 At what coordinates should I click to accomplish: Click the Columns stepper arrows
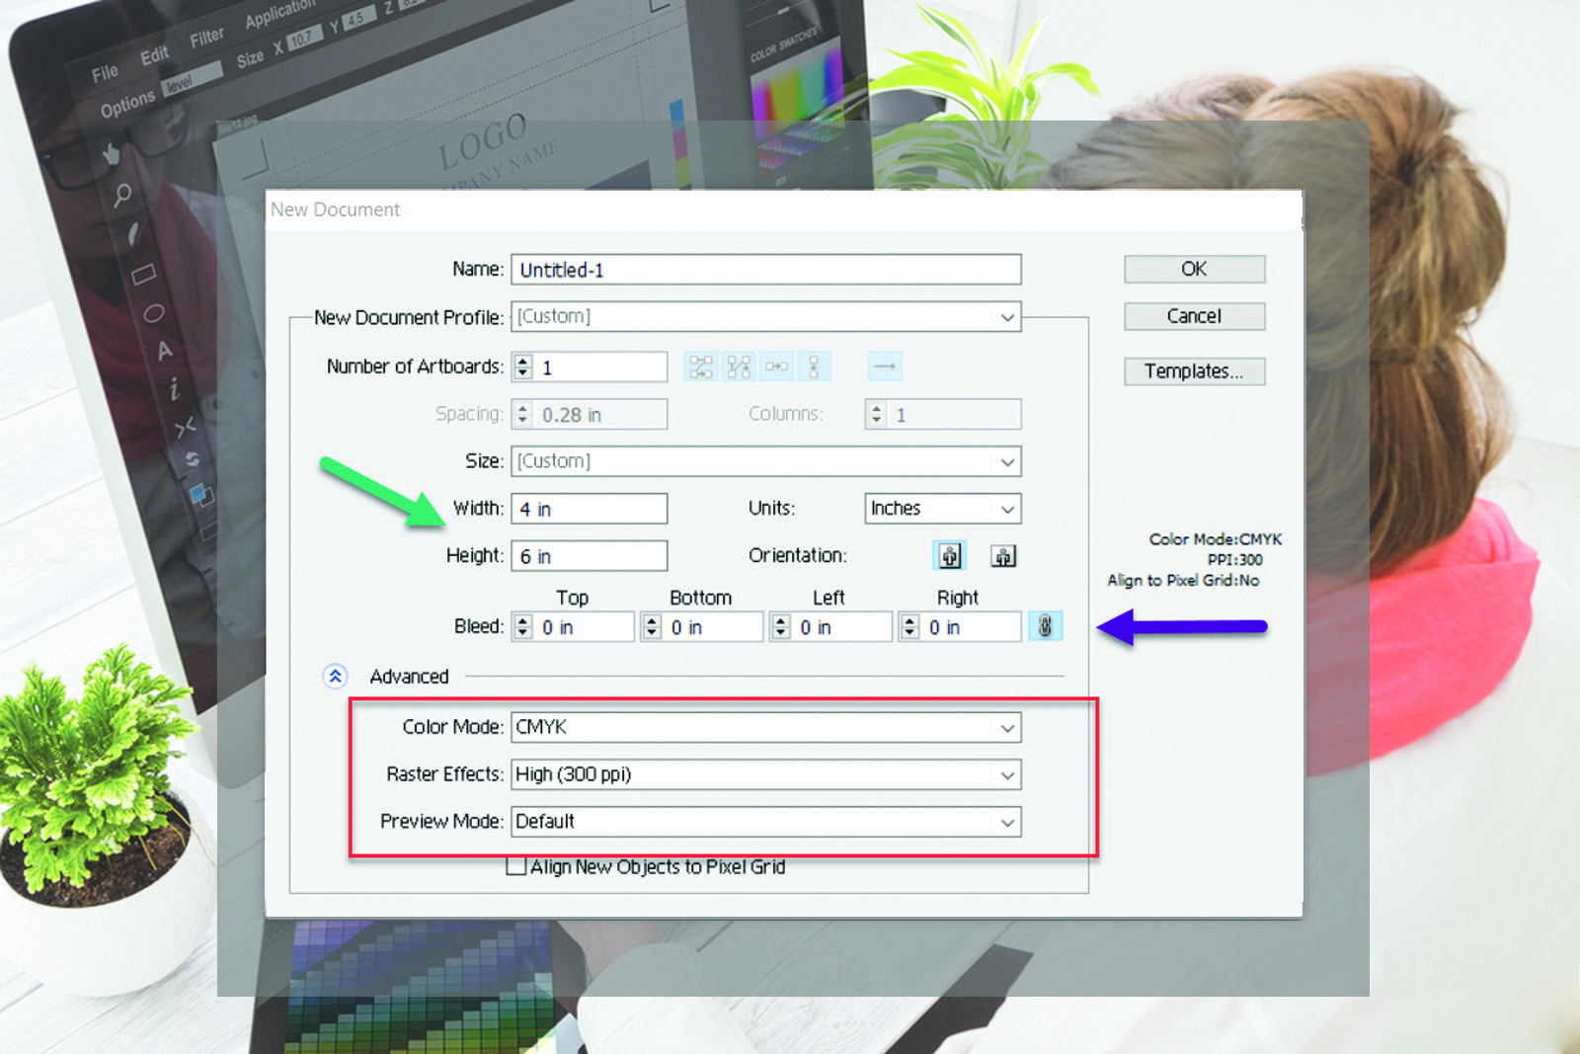click(x=877, y=414)
